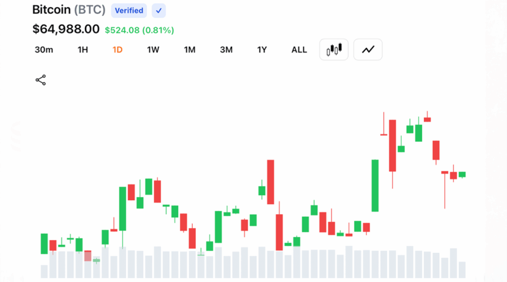Click the blue checkmark badge

pyautogui.click(x=159, y=11)
